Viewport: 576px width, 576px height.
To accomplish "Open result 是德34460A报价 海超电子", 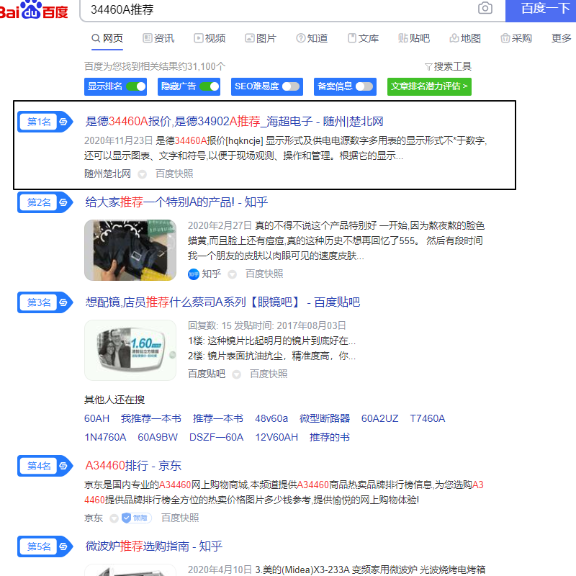I will click(235, 122).
